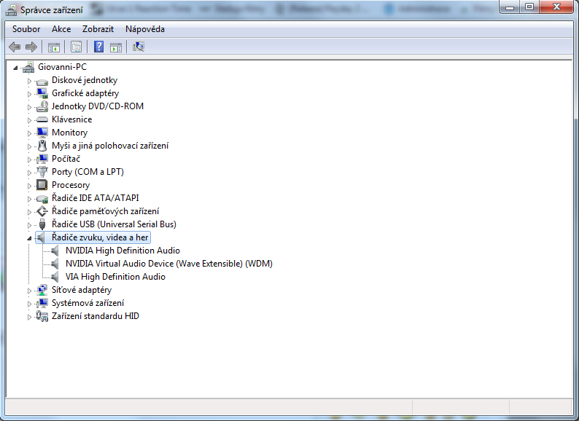Click the Grafické adaptéry icon
Image resolution: width=579 pixels, height=421 pixels.
pos(42,93)
